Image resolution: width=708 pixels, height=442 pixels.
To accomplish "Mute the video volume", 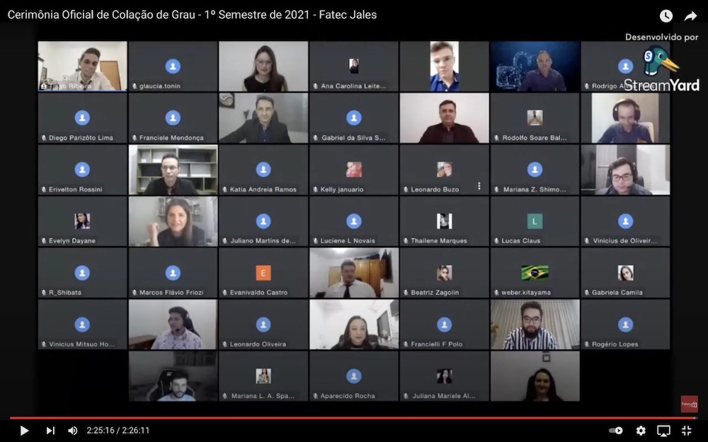I will pyautogui.click(x=72, y=430).
